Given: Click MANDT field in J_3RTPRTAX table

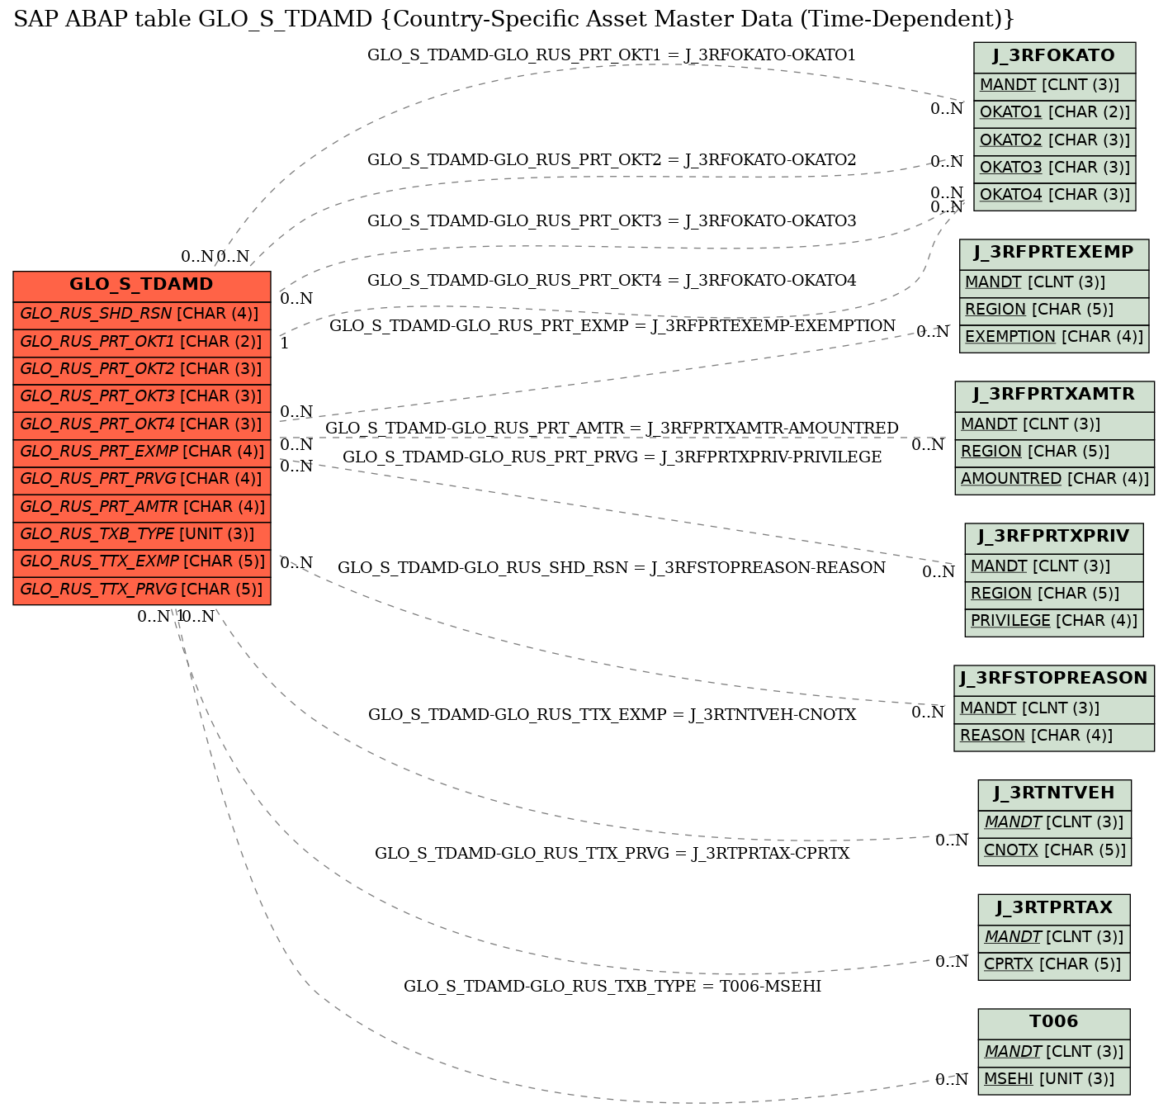Looking at the screenshot, I should pos(1054,938).
